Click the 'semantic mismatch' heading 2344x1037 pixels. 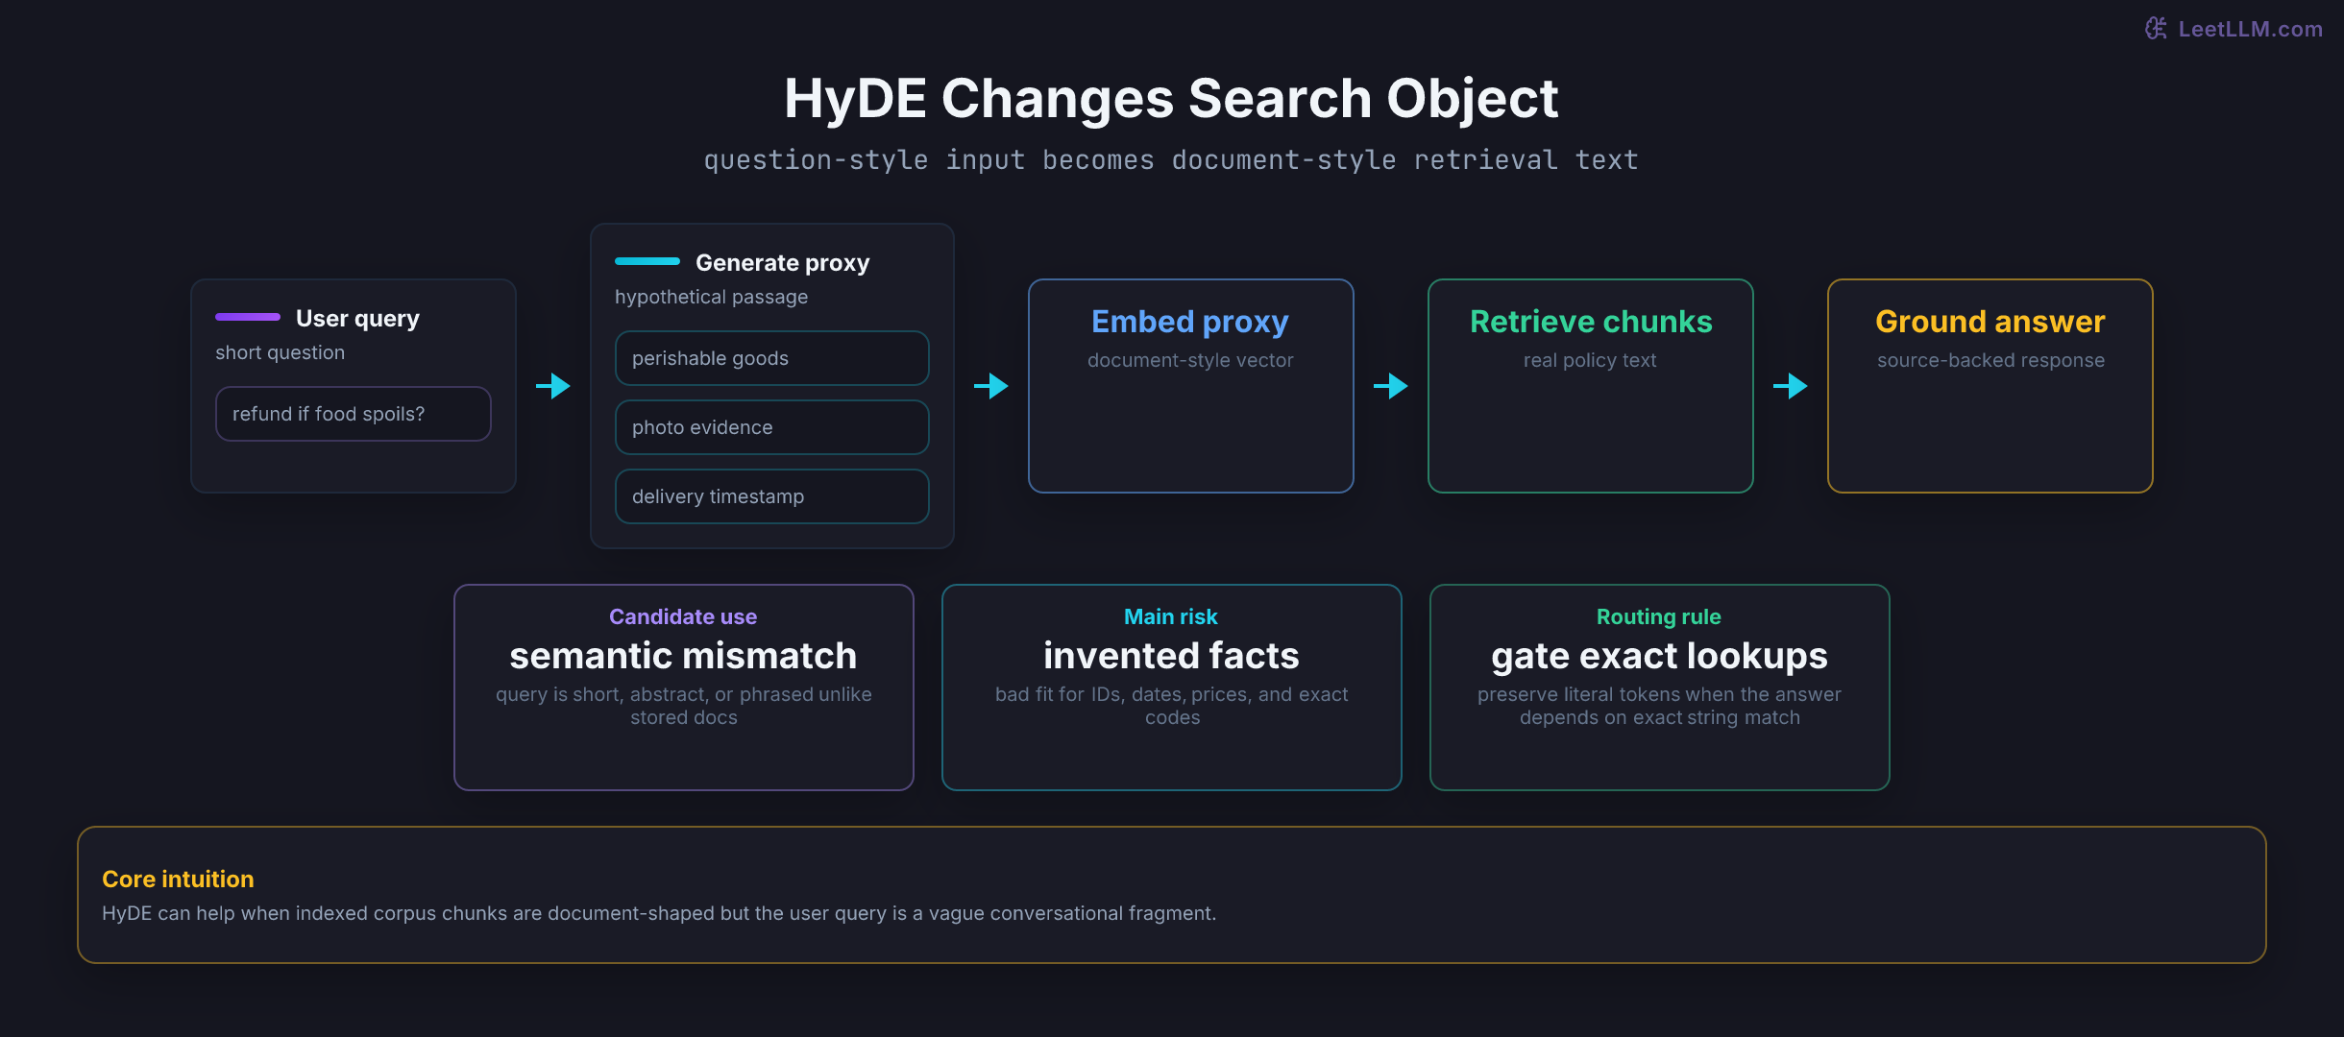click(683, 656)
